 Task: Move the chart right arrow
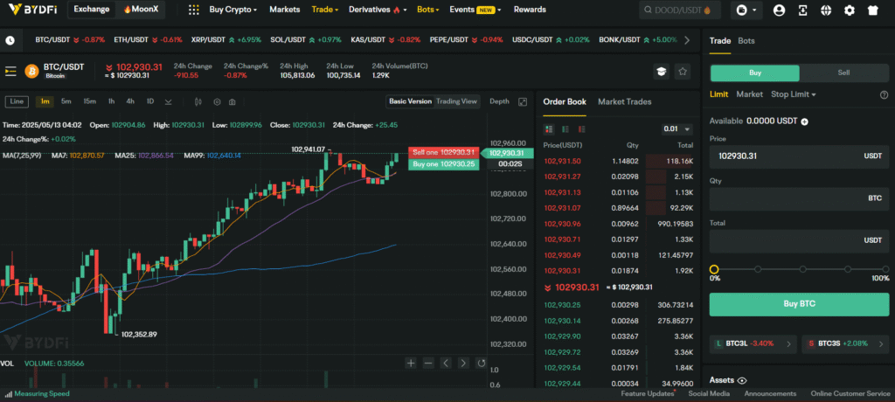pyautogui.click(x=463, y=364)
